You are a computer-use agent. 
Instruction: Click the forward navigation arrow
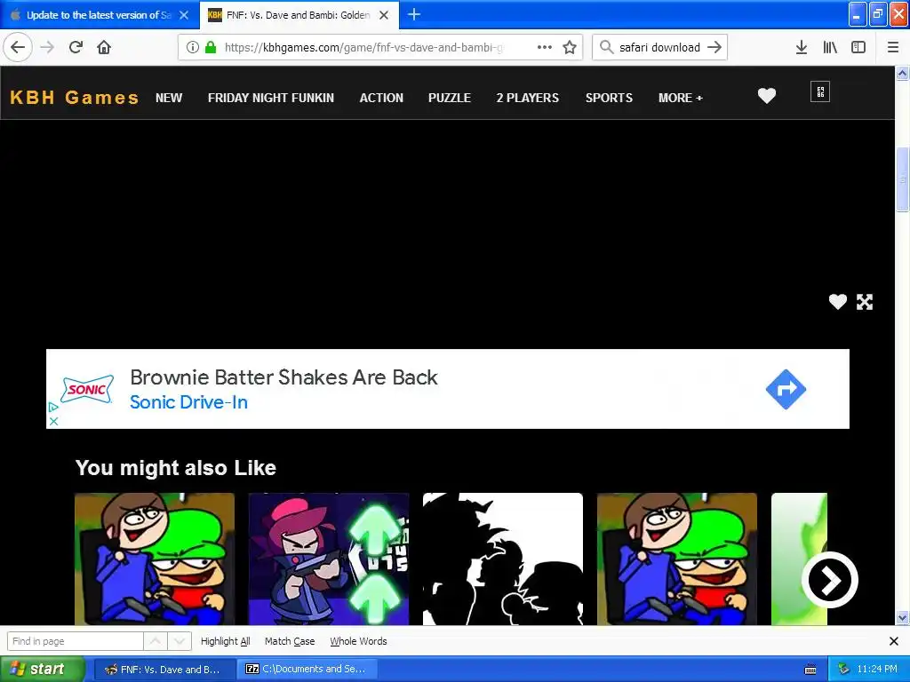click(48, 47)
